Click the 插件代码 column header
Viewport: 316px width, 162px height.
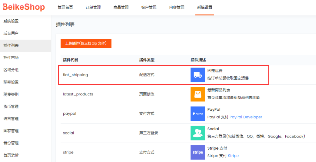pos(70,60)
